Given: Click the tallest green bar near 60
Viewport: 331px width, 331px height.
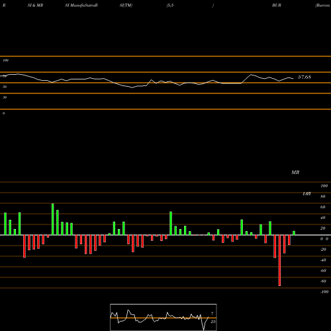Looking at the screenshot, I should point(53,219).
